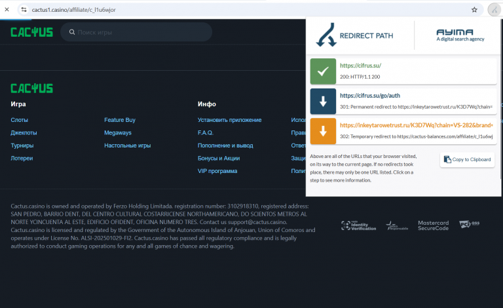Screen dimensions: 503x308
Task: Click the stop loading X button
Action: coord(7,10)
